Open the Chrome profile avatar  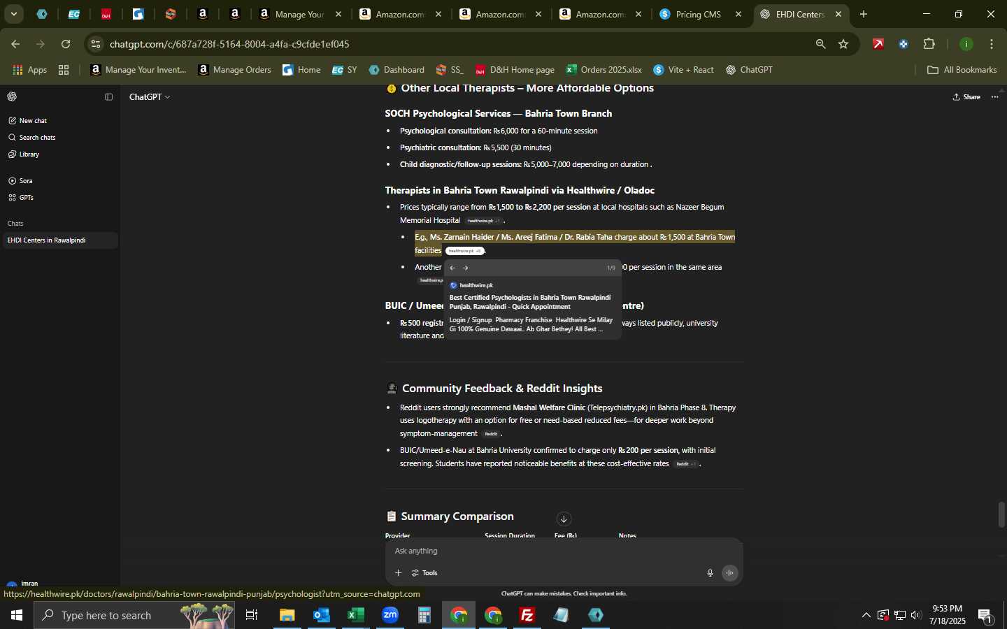point(966,44)
